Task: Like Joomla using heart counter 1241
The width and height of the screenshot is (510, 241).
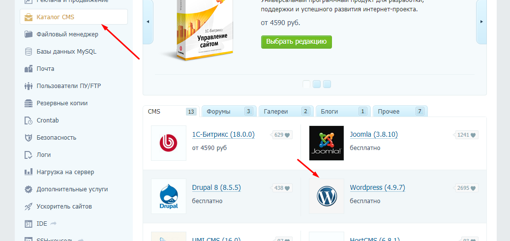Action: (x=466, y=135)
